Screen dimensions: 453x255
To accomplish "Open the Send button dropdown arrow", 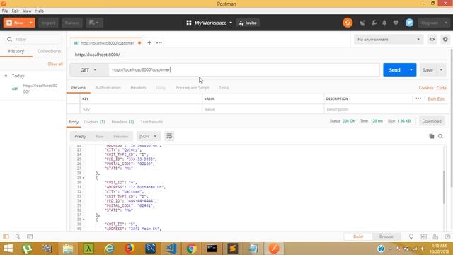I will point(411,69).
